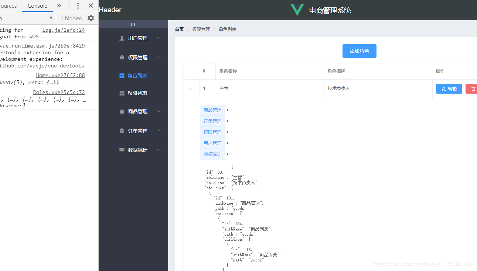
Task: Show more DevTools tabs chevron
Action: point(59,6)
